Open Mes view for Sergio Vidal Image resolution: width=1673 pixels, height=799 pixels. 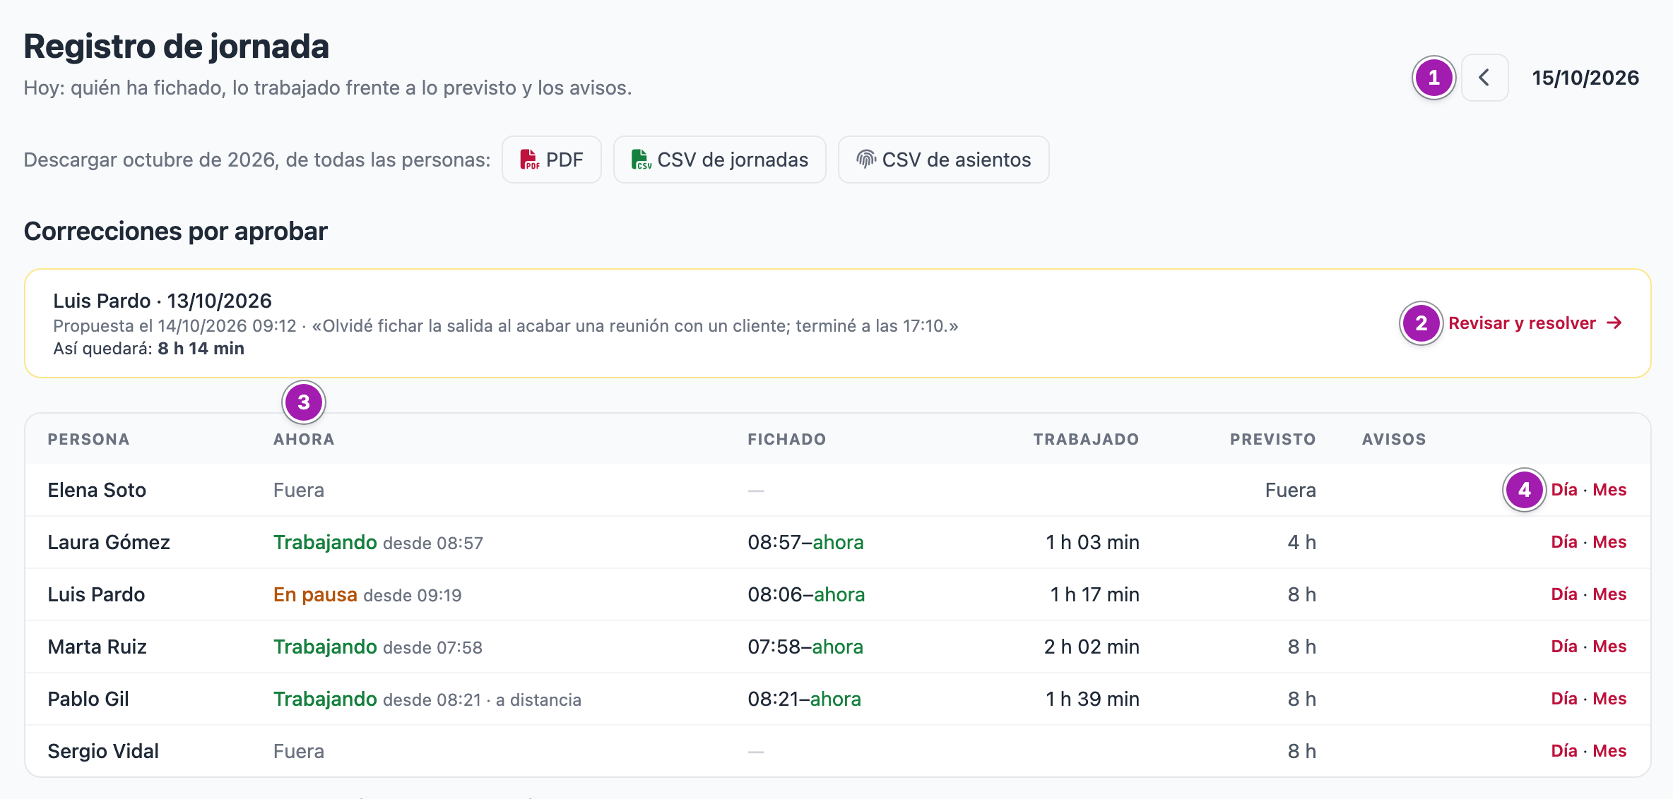tap(1609, 751)
